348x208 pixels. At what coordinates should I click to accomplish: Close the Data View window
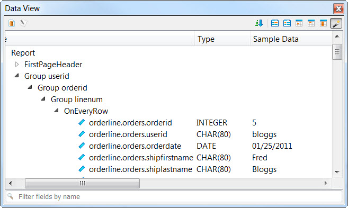[x=338, y=8]
